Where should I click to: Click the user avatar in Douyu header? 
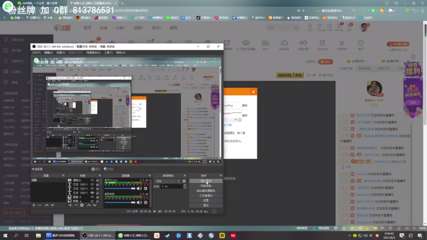[x=364, y=28]
